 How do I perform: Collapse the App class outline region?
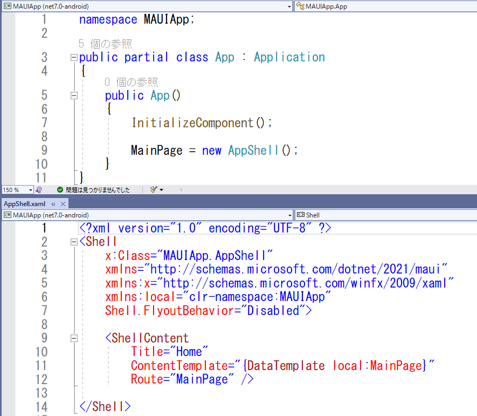coord(74,58)
